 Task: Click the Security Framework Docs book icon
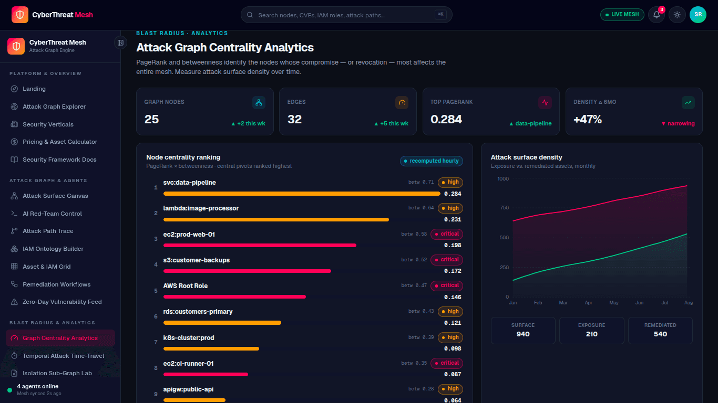(x=14, y=160)
